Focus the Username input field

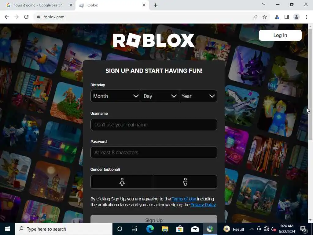pyautogui.click(x=154, y=125)
